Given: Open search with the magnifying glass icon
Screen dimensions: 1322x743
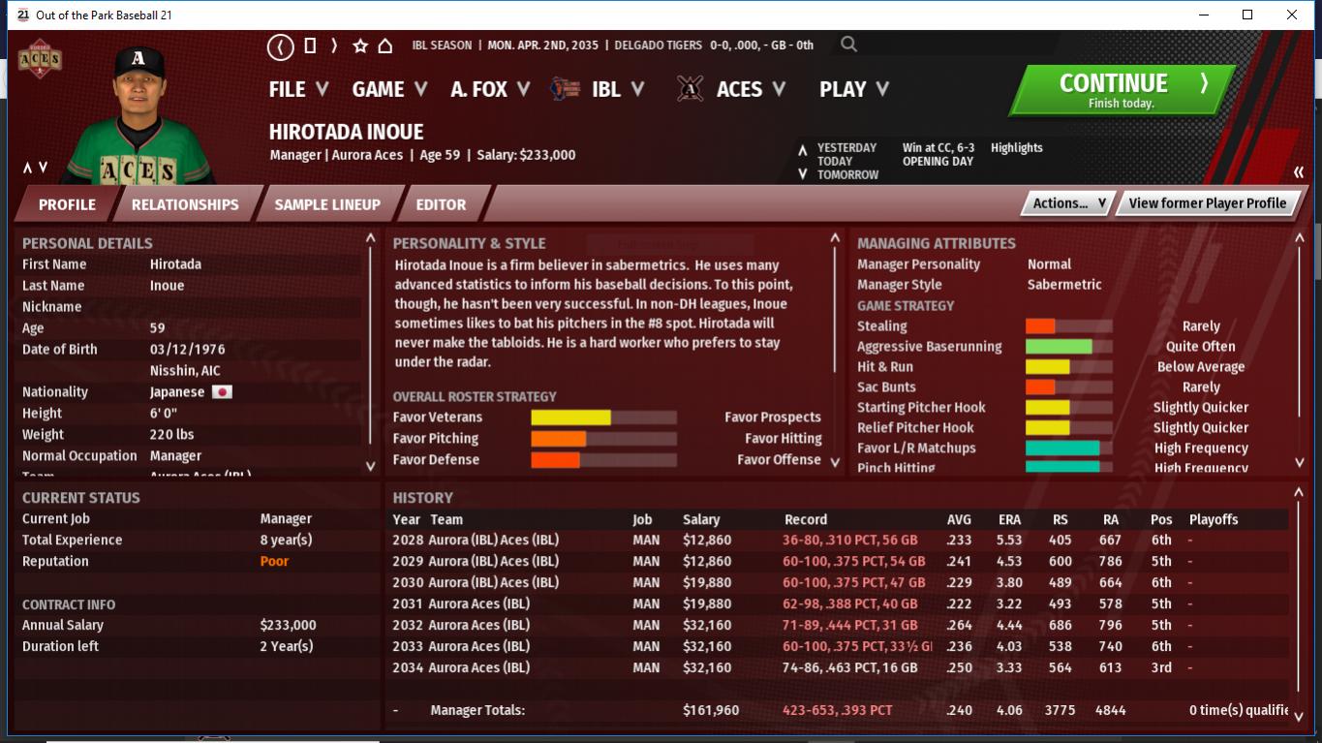Looking at the screenshot, I should pyautogui.click(x=848, y=45).
